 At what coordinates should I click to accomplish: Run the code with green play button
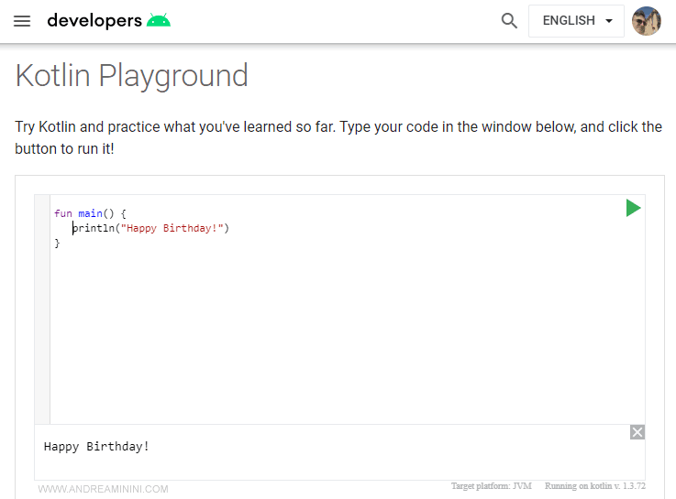[x=633, y=208]
